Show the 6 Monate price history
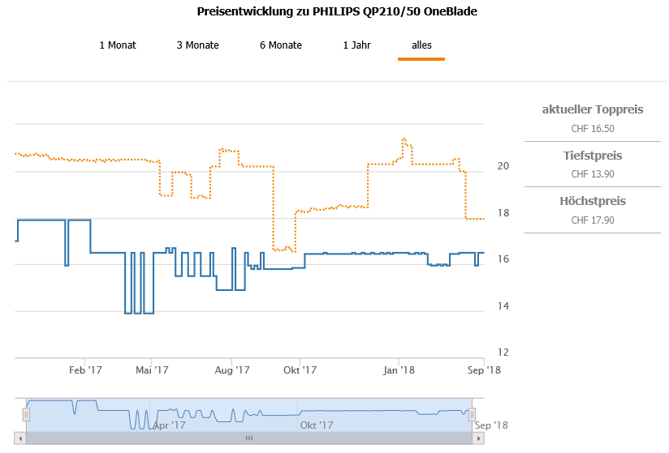669x453 pixels. 281,45
